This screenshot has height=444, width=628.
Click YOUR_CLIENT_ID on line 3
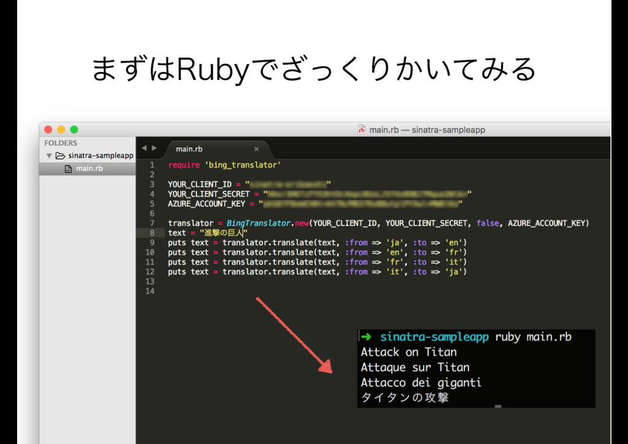[x=199, y=185]
